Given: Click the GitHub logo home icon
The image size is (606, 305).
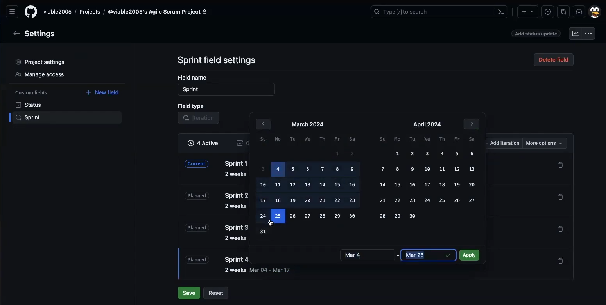Looking at the screenshot, I should pyautogui.click(x=31, y=12).
